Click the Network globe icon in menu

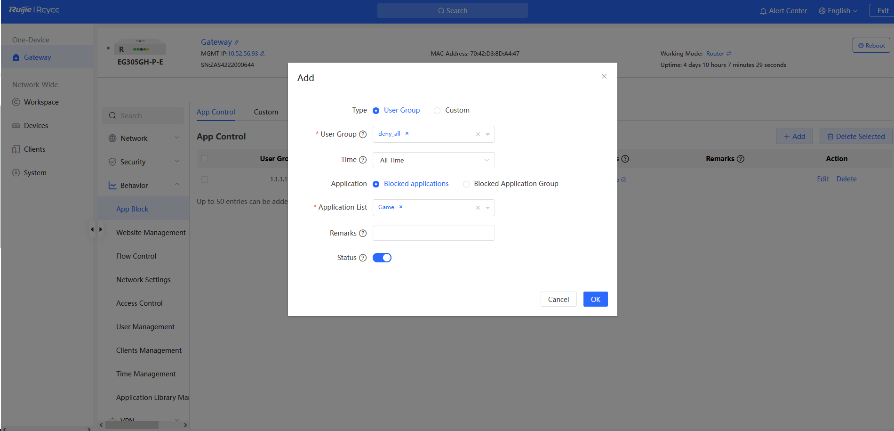point(112,138)
